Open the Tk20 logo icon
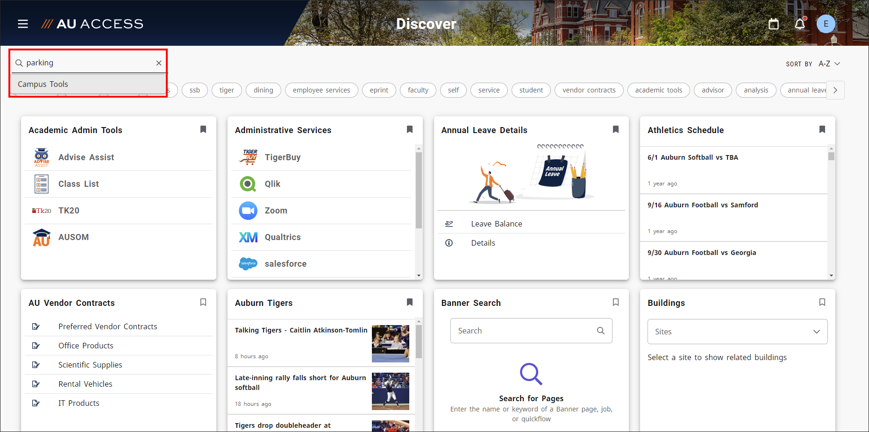 tap(42, 211)
